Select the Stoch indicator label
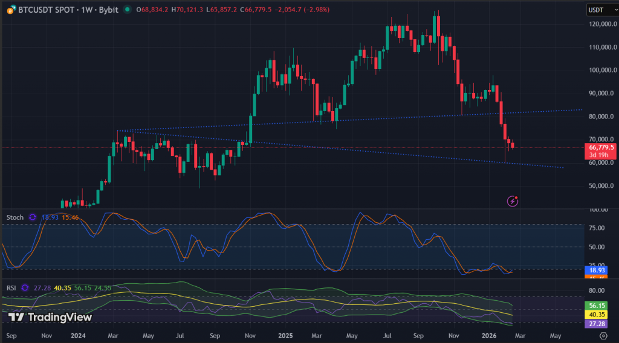This screenshot has width=619, height=343. (15, 217)
